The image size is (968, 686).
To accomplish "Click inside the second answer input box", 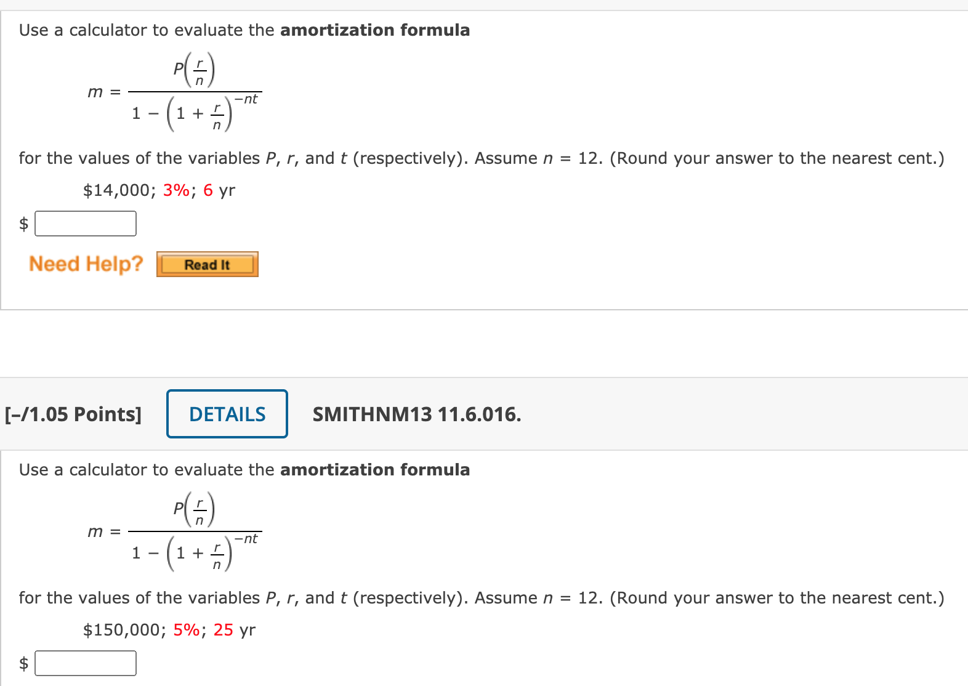I will click(x=86, y=663).
